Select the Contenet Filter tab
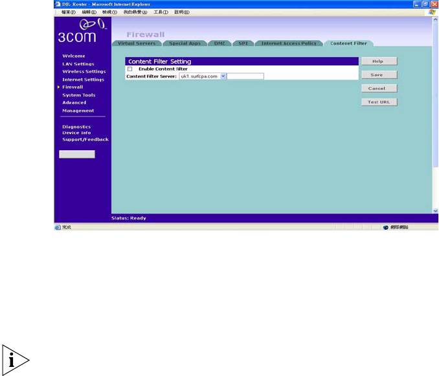This screenshot has width=439, height=376. 348,43
